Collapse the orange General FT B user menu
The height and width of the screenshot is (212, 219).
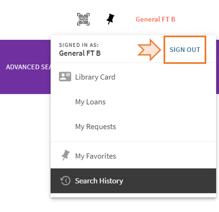click(x=155, y=19)
